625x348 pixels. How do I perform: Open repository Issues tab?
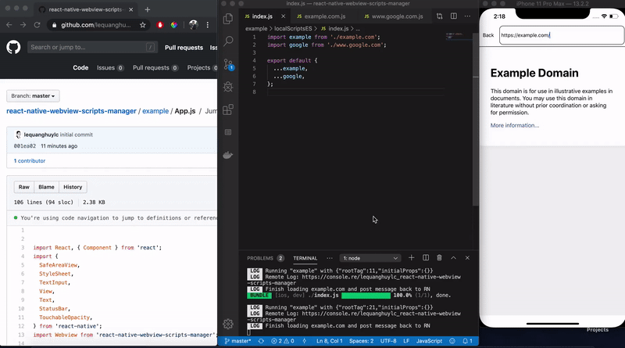[110, 68]
